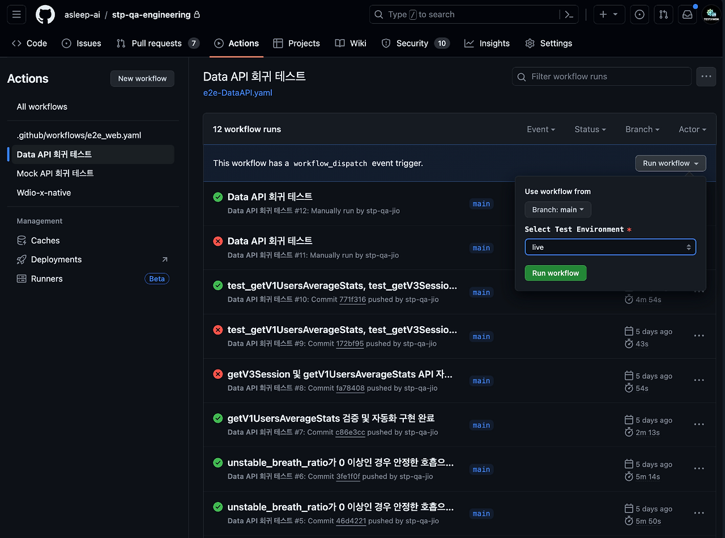Click failed status icon of run #8
The width and height of the screenshot is (725, 538).
coord(218,374)
